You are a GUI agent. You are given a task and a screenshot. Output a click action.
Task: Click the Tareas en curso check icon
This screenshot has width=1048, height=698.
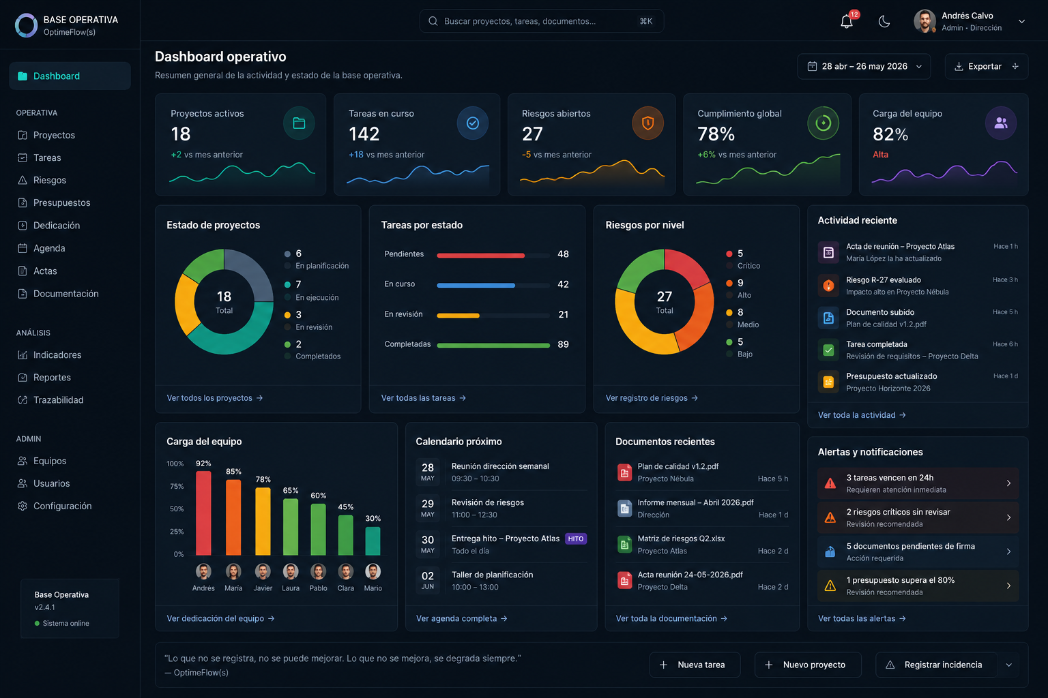tap(473, 123)
